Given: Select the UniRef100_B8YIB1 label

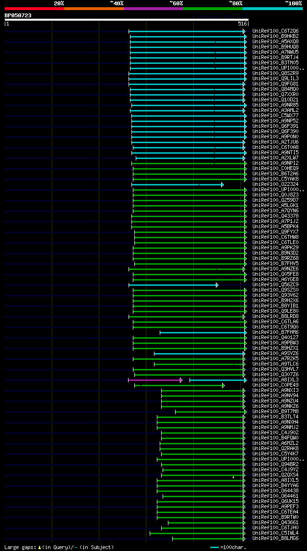Looking at the screenshot, I should (x=275, y=306).
